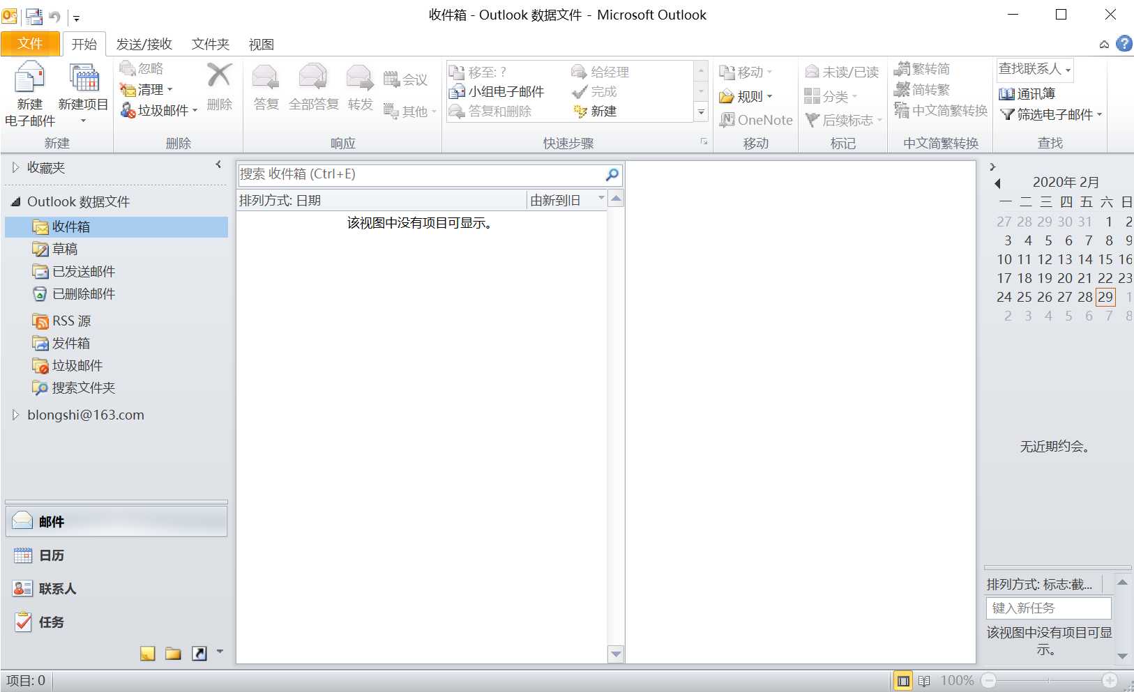This screenshot has height=692, width=1134.
Task: Send to OneNote
Action: pos(756,120)
